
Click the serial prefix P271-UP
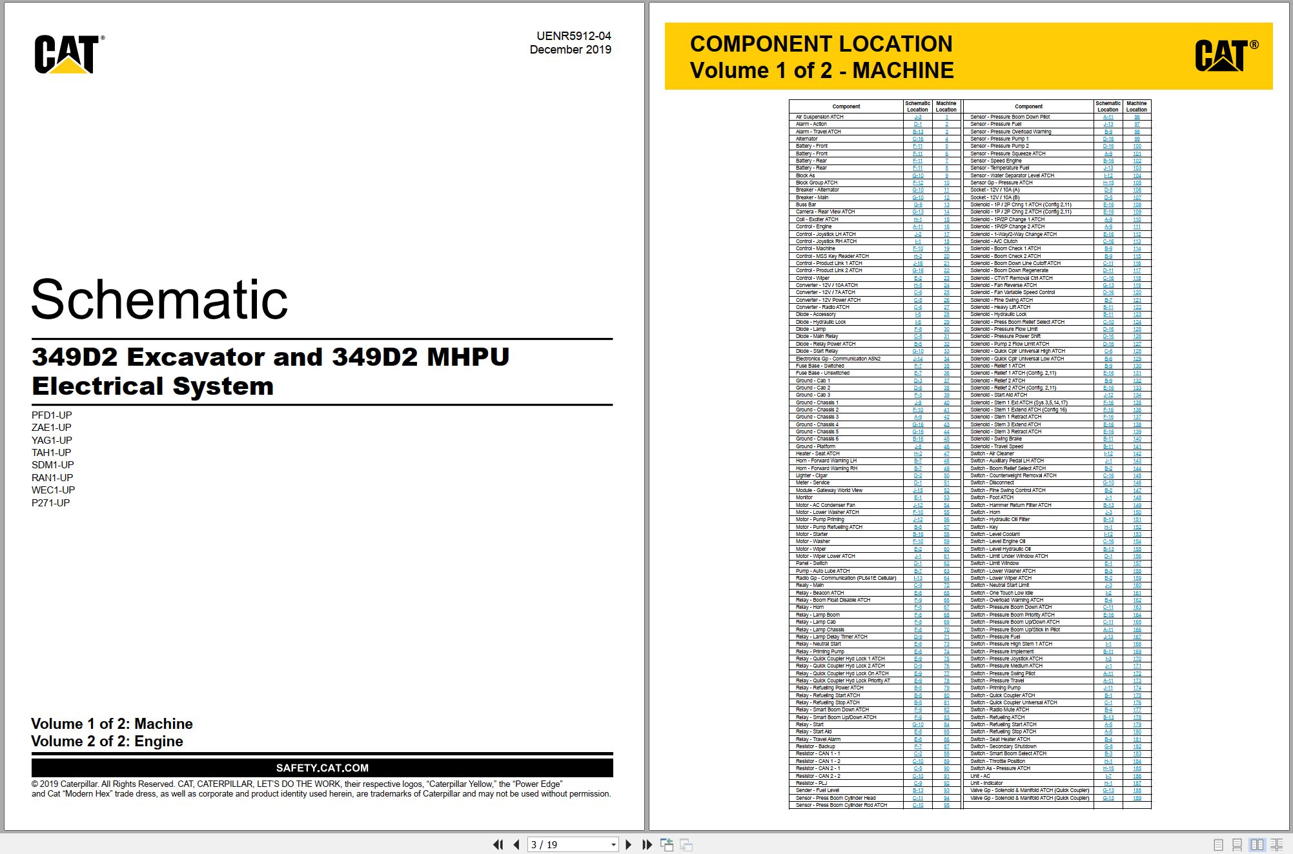50,503
